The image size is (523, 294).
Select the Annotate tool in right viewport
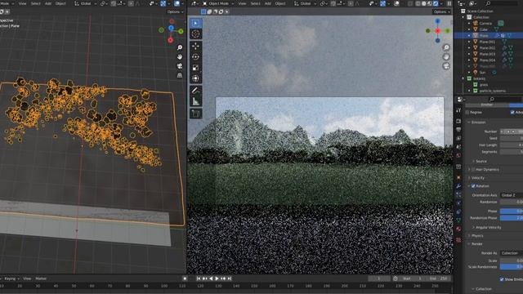coord(196,91)
